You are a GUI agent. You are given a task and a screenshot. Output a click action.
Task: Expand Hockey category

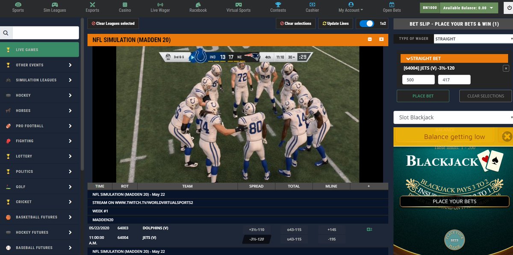(40, 95)
